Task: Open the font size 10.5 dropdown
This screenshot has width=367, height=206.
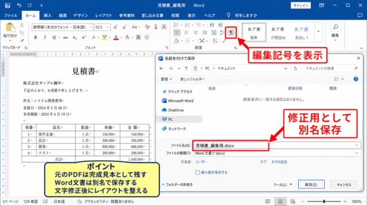Action: tap(108, 27)
